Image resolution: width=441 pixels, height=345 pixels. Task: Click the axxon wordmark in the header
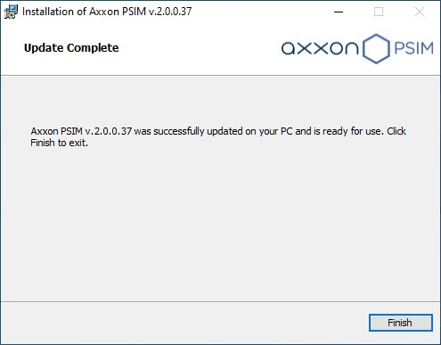pos(320,48)
